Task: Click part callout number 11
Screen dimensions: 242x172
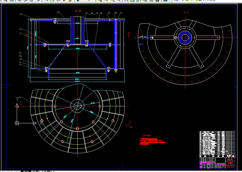Action: click(87, 13)
